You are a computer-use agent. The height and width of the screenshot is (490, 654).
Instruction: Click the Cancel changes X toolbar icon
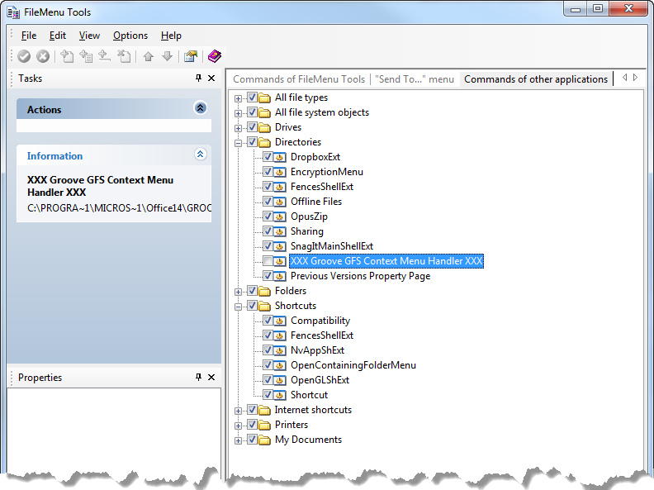coord(43,56)
